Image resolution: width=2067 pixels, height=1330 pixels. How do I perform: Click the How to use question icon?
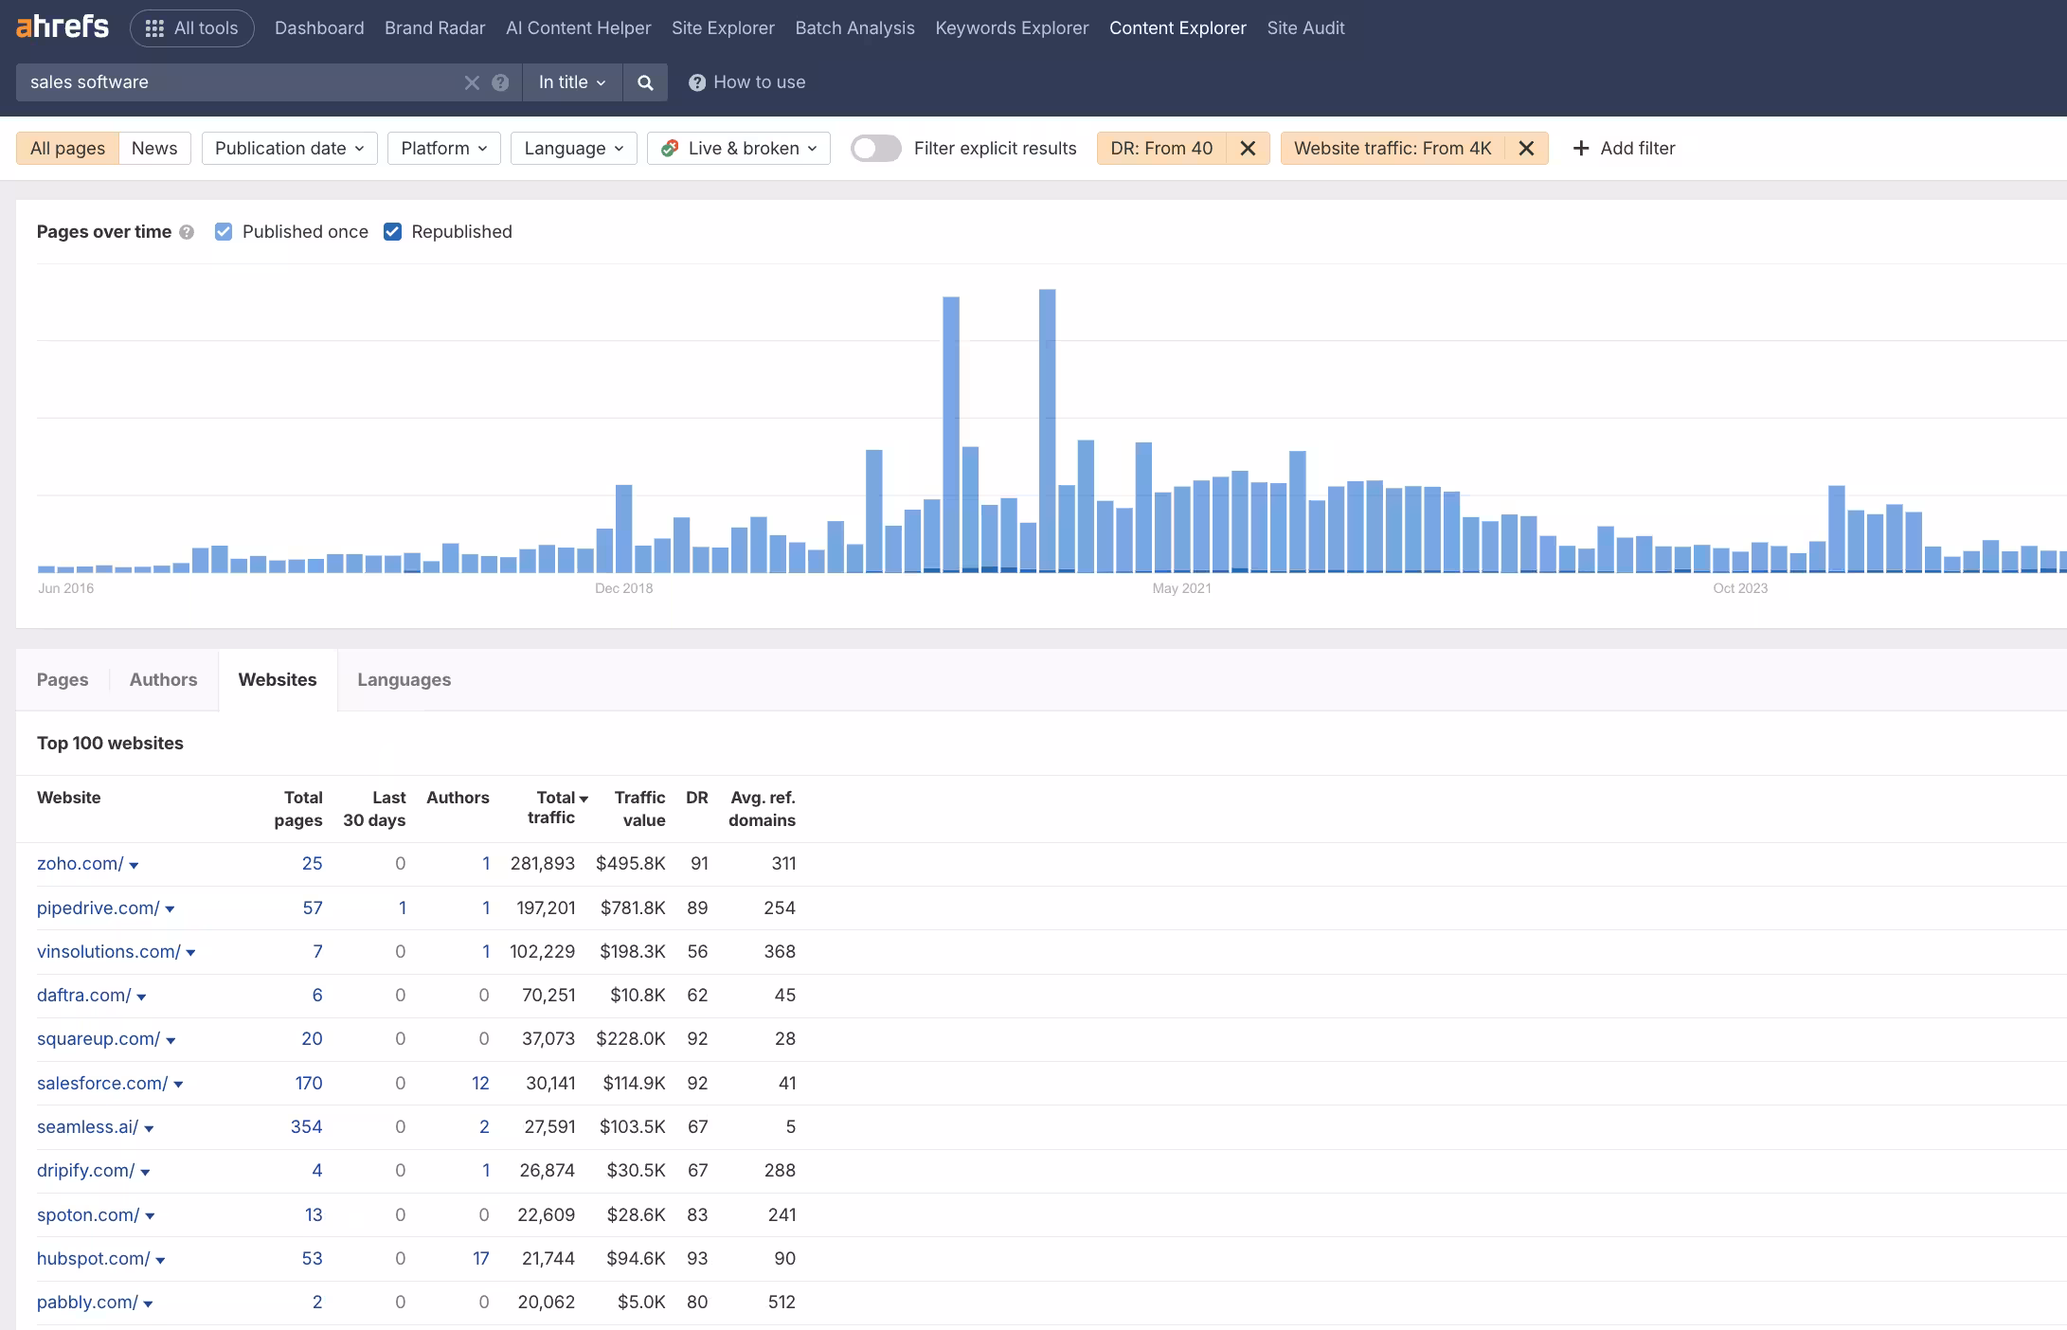(x=697, y=82)
